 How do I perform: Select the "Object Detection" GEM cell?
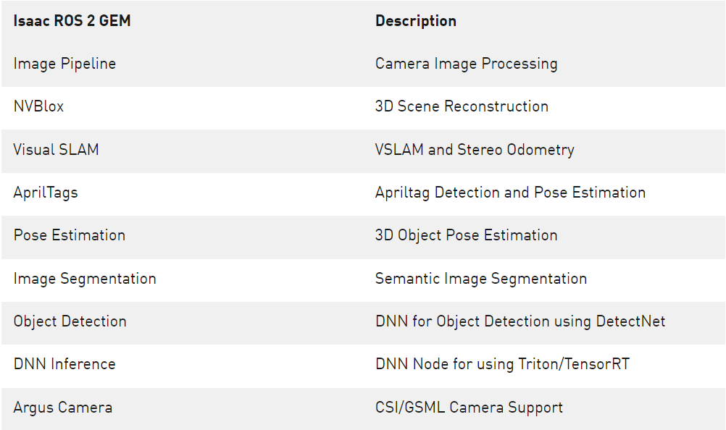click(x=70, y=321)
